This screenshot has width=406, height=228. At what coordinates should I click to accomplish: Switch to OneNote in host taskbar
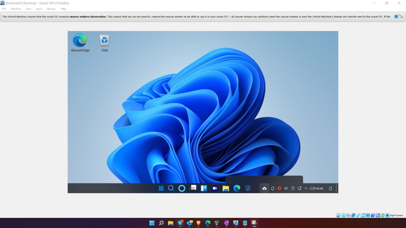226,223
